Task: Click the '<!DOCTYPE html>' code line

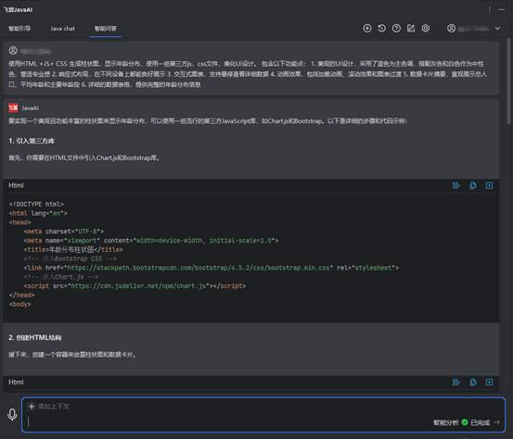Action: point(36,204)
